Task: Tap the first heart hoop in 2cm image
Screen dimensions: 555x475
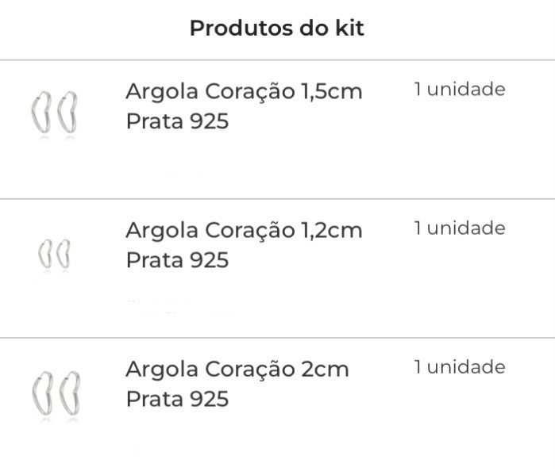Action: tap(42, 393)
